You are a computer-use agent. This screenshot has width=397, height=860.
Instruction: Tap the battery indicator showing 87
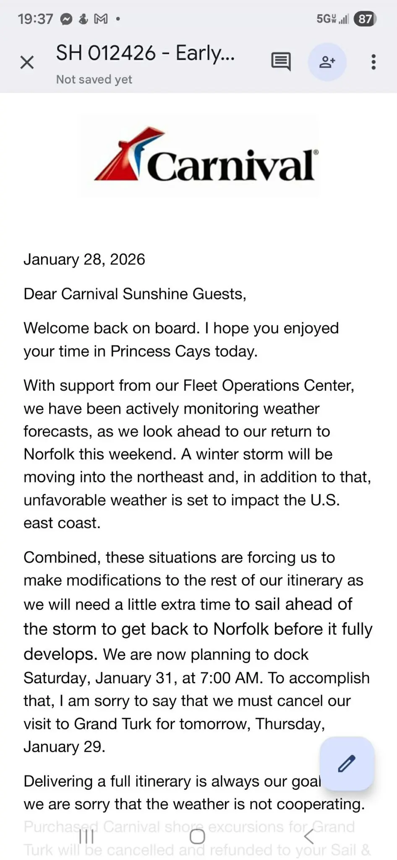[365, 18]
